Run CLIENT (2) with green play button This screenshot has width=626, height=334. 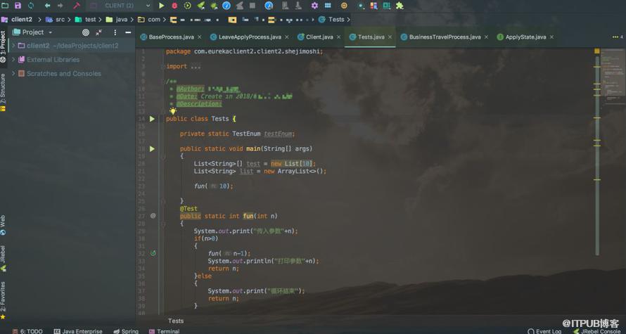[161, 6]
